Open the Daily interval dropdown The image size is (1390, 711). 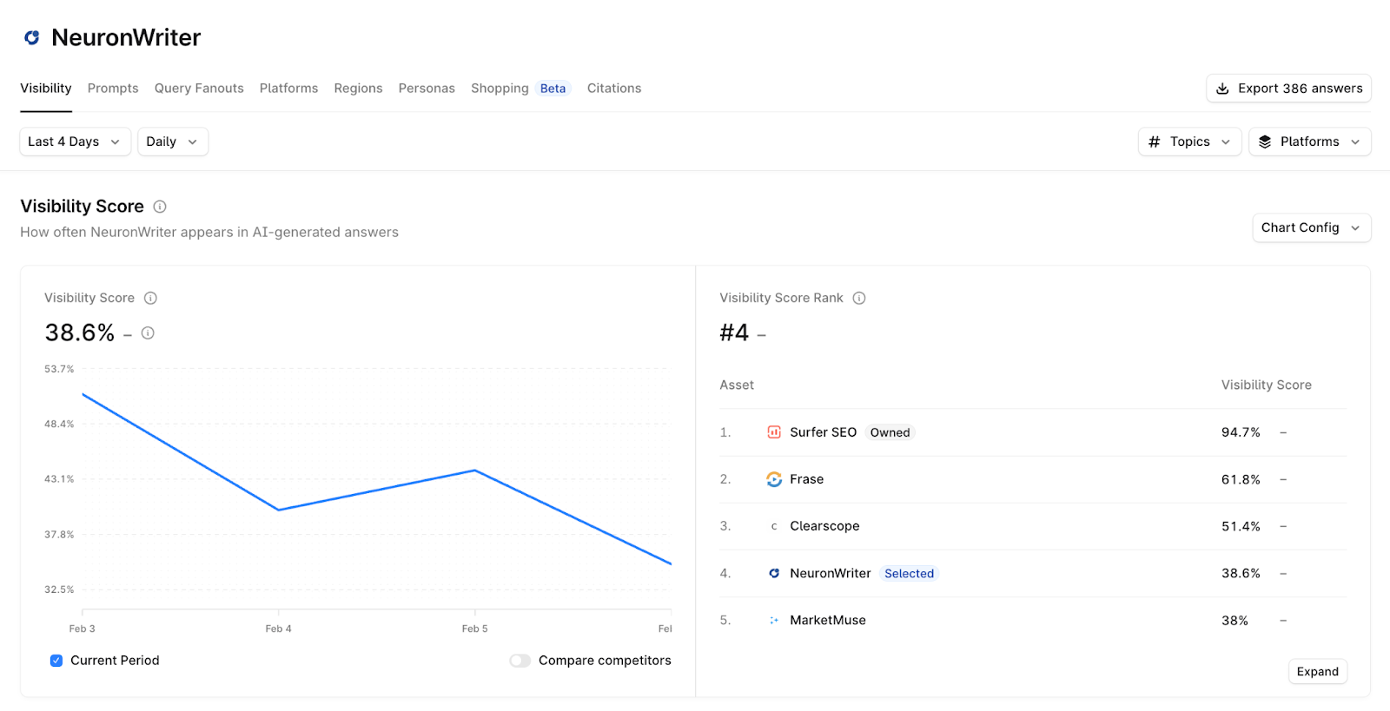tap(172, 142)
